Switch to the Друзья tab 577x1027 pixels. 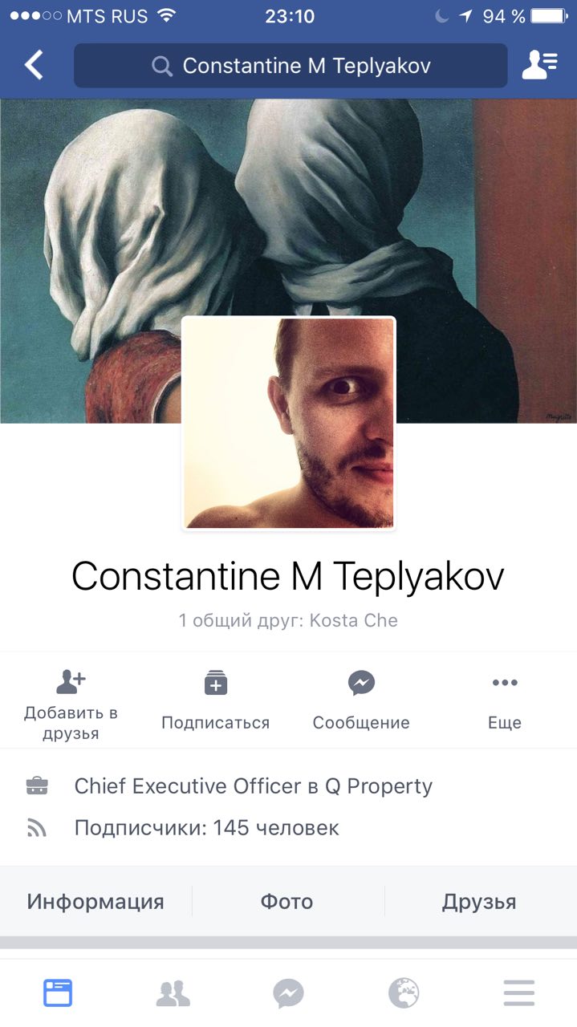[x=479, y=901]
